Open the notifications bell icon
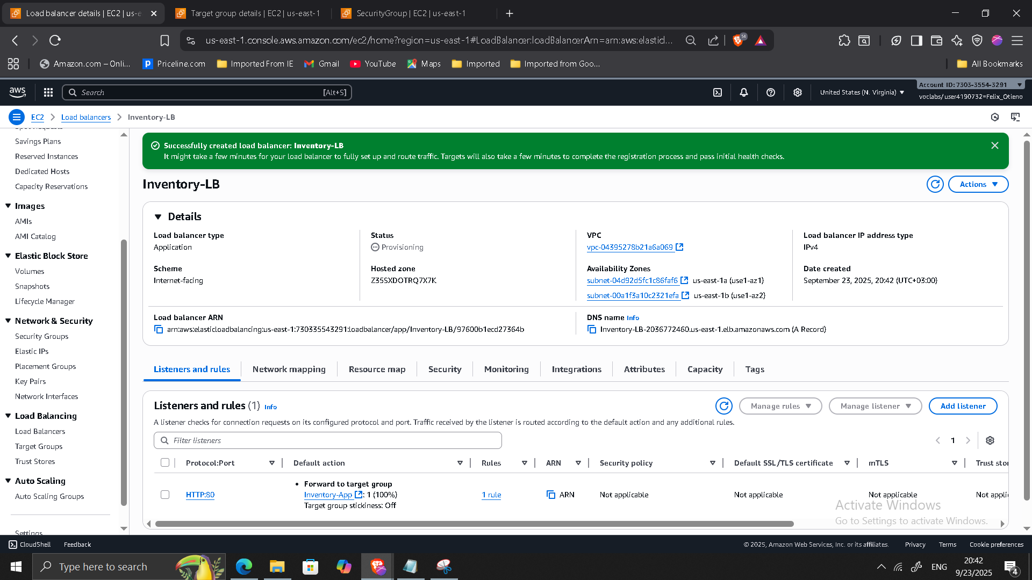This screenshot has width=1032, height=580. pyautogui.click(x=744, y=92)
